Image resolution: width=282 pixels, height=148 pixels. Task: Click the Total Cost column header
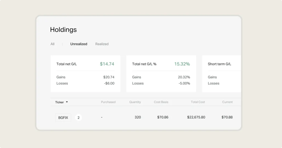[198, 102]
